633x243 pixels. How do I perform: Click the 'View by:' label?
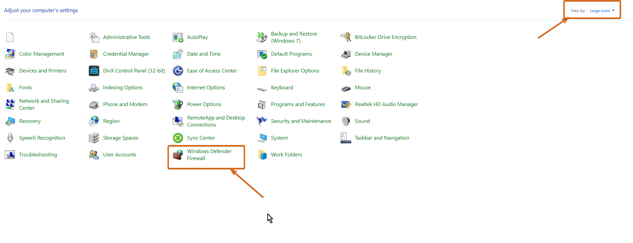(x=578, y=11)
